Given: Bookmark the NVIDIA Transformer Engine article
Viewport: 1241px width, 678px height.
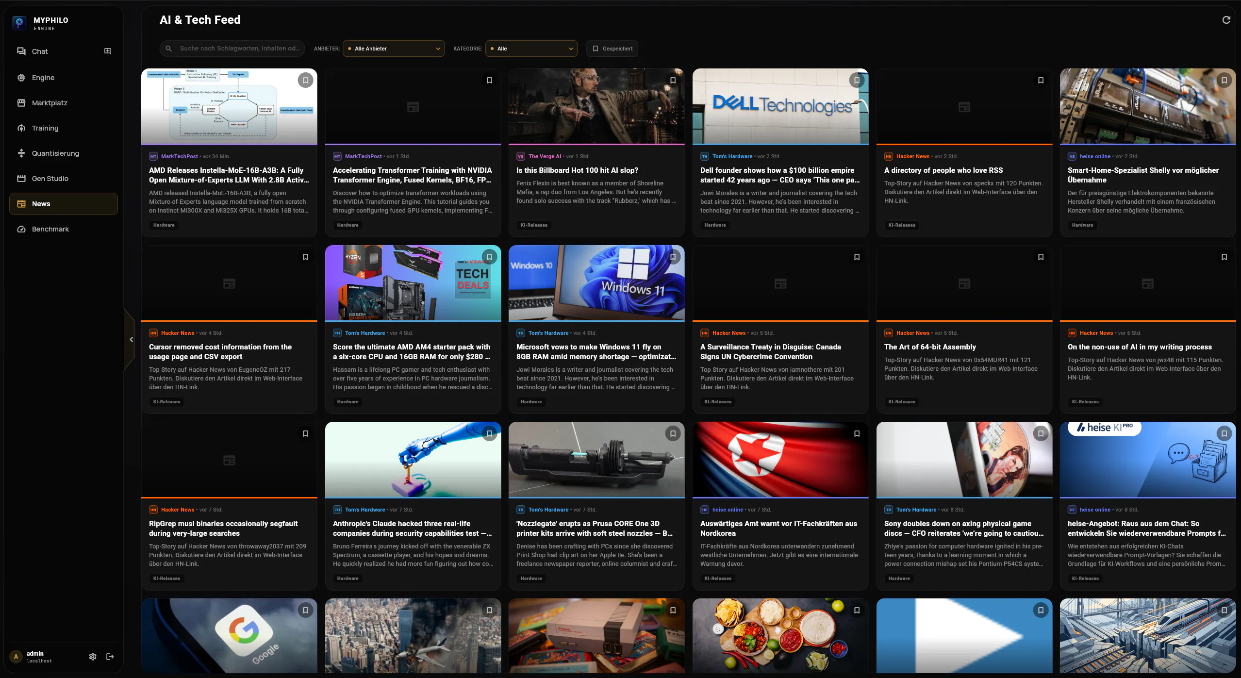Looking at the screenshot, I should pos(489,80).
